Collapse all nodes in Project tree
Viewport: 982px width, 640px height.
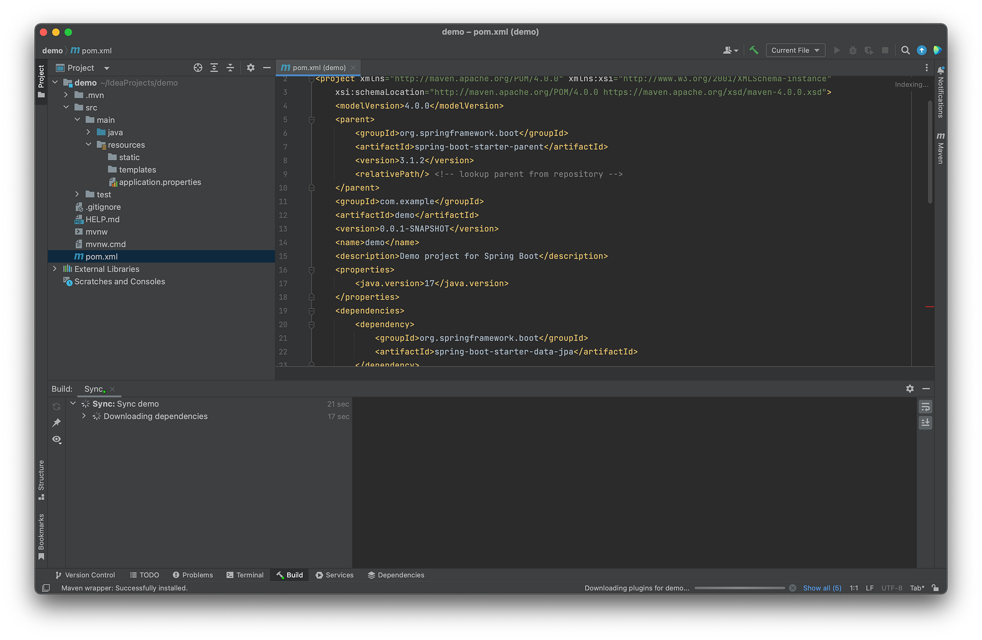point(230,68)
